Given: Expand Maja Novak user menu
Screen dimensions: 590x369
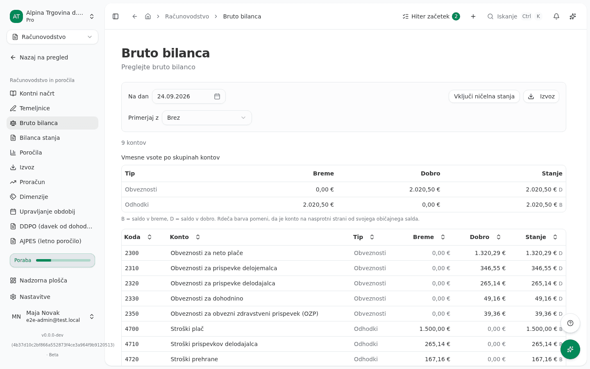Looking at the screenshot, I should click(52, 317).
